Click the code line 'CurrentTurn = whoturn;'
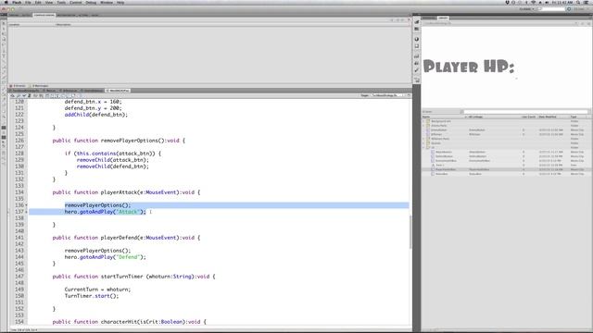 coord(97,290)
